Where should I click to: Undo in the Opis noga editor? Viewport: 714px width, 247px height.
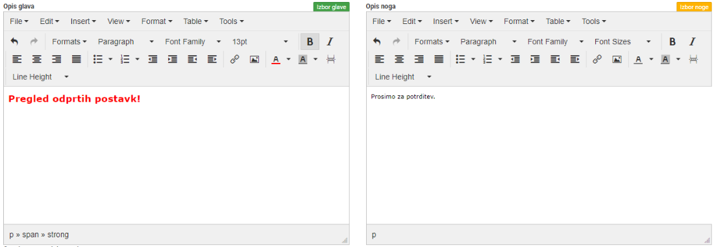coord(377,41)
